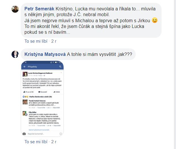The width and height of the screenshot is (176, 149).
Task: Open Petr Semerák name link
Action: tap(39, 9)
